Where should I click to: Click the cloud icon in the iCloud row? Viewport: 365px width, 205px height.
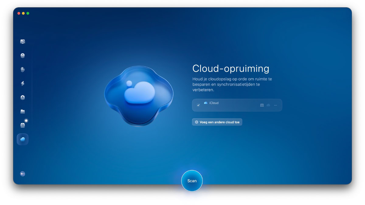click(x=268, y=105)
